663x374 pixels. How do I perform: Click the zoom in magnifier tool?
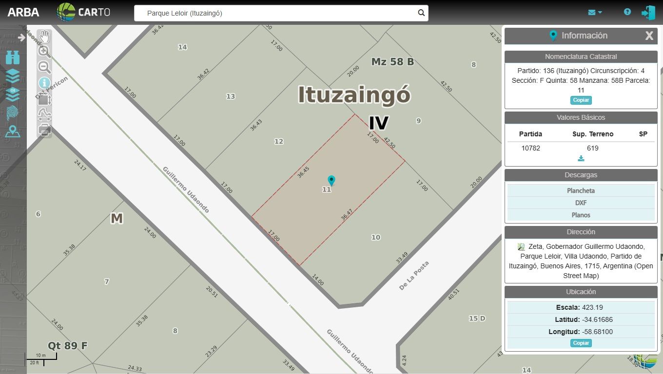[44, 51]
